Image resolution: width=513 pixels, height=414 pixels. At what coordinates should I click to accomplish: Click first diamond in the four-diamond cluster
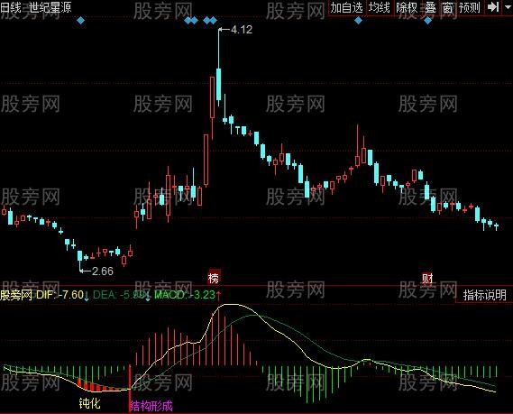(188, 21)
